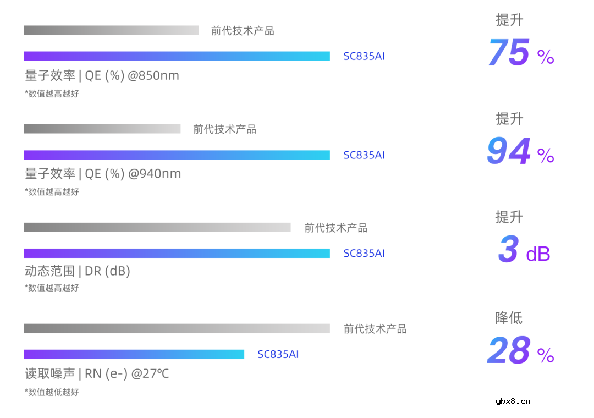This screenshot has width=594, height=418.
Task: Click the large 94 % improvement figure
Action: (520, 152)
